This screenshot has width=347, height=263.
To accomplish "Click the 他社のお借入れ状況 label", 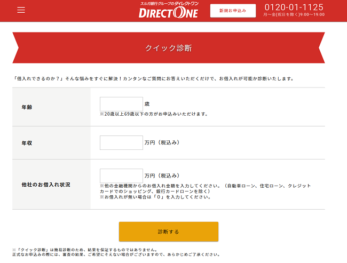I will click(46, 185).
